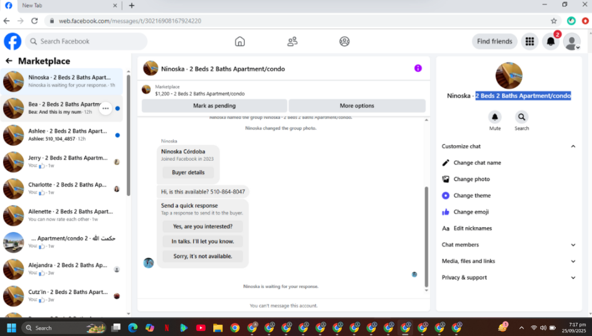Open the Facebook logo home link
Screen dimensions: 592x336
click(x=13, y=41)
